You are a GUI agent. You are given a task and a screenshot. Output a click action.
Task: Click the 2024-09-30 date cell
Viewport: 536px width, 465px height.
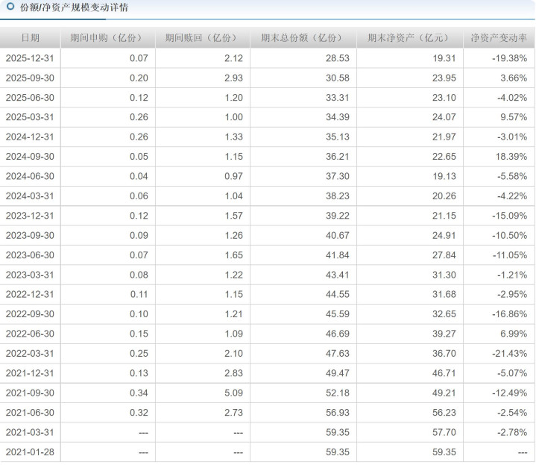coord(30,157)
